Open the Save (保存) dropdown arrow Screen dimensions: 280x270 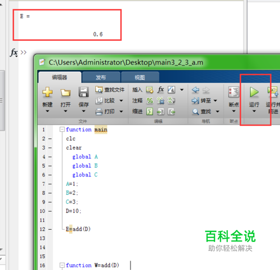(83, 111)
